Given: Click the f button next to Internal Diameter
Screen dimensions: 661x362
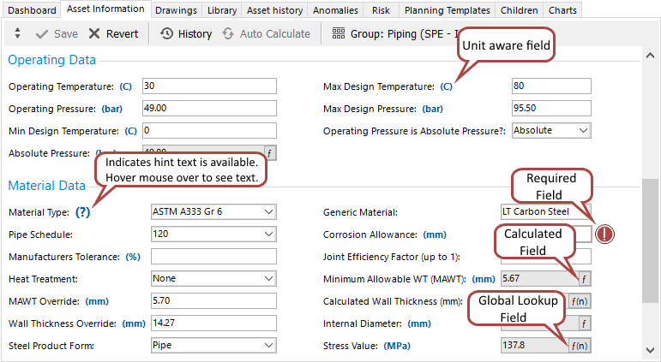Looking at the screenshot, I should (584, 323).
